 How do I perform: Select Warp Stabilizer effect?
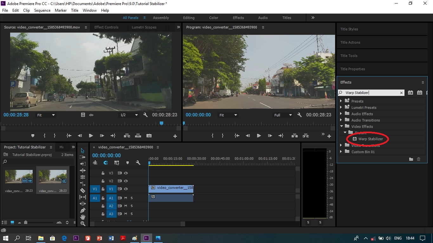[x=370, y=139]
